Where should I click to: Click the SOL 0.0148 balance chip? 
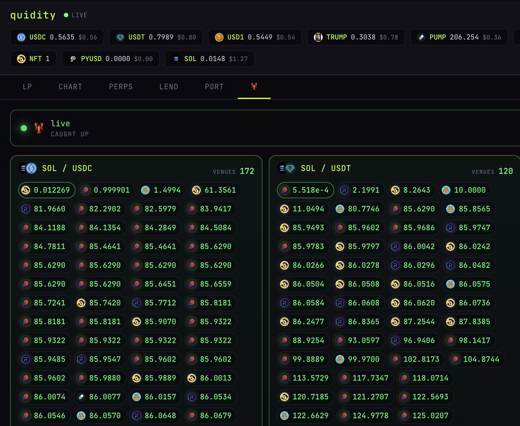(210, 59)
